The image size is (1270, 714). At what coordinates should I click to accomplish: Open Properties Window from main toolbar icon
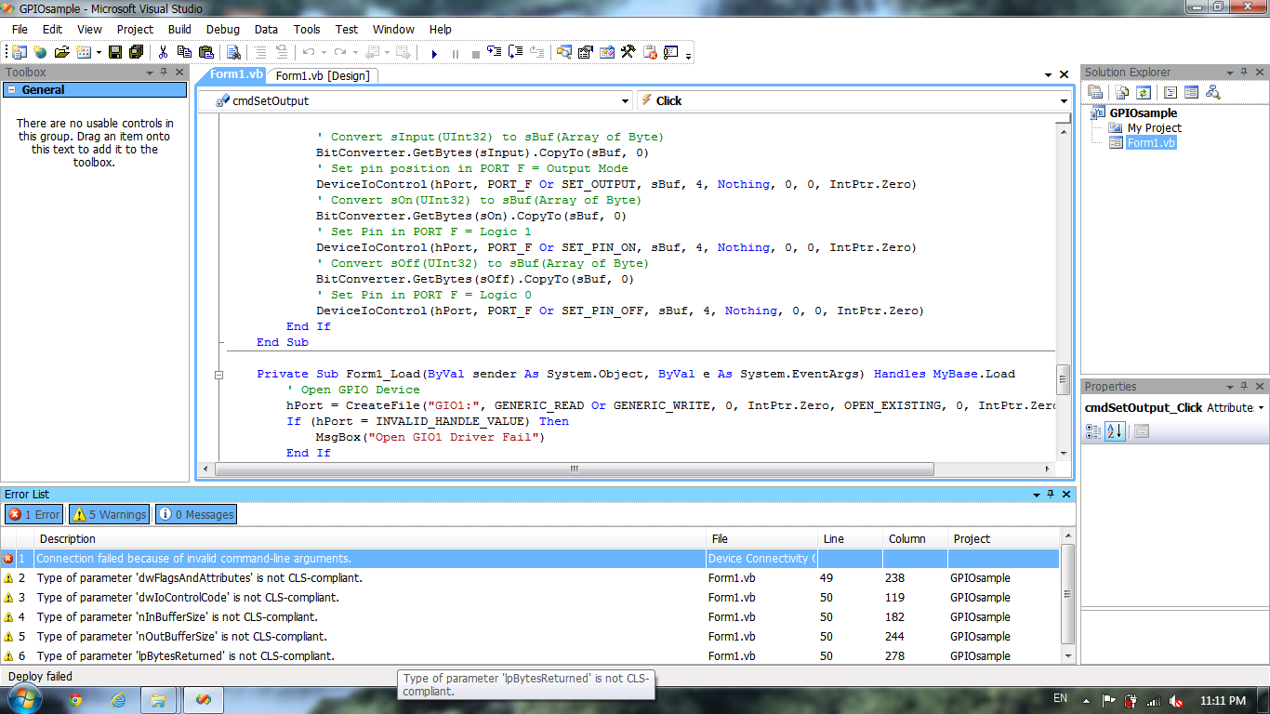click(585, 53)
